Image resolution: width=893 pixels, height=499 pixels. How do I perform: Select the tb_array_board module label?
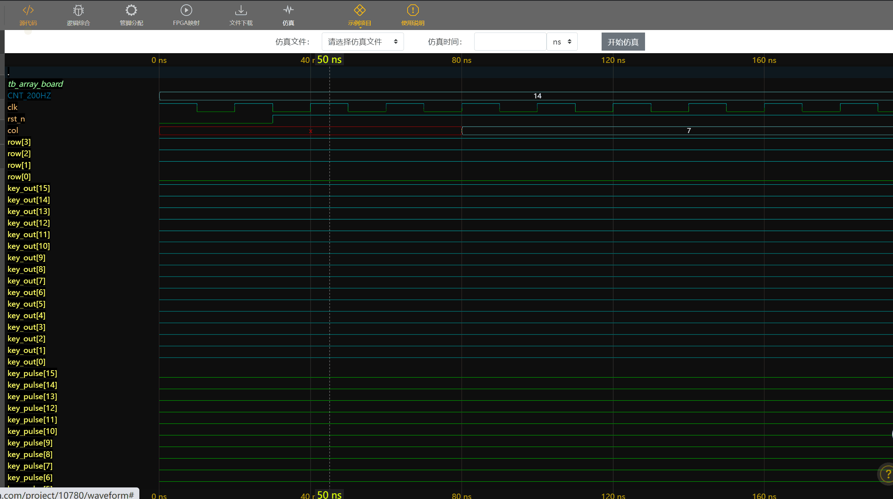[35, 84]
